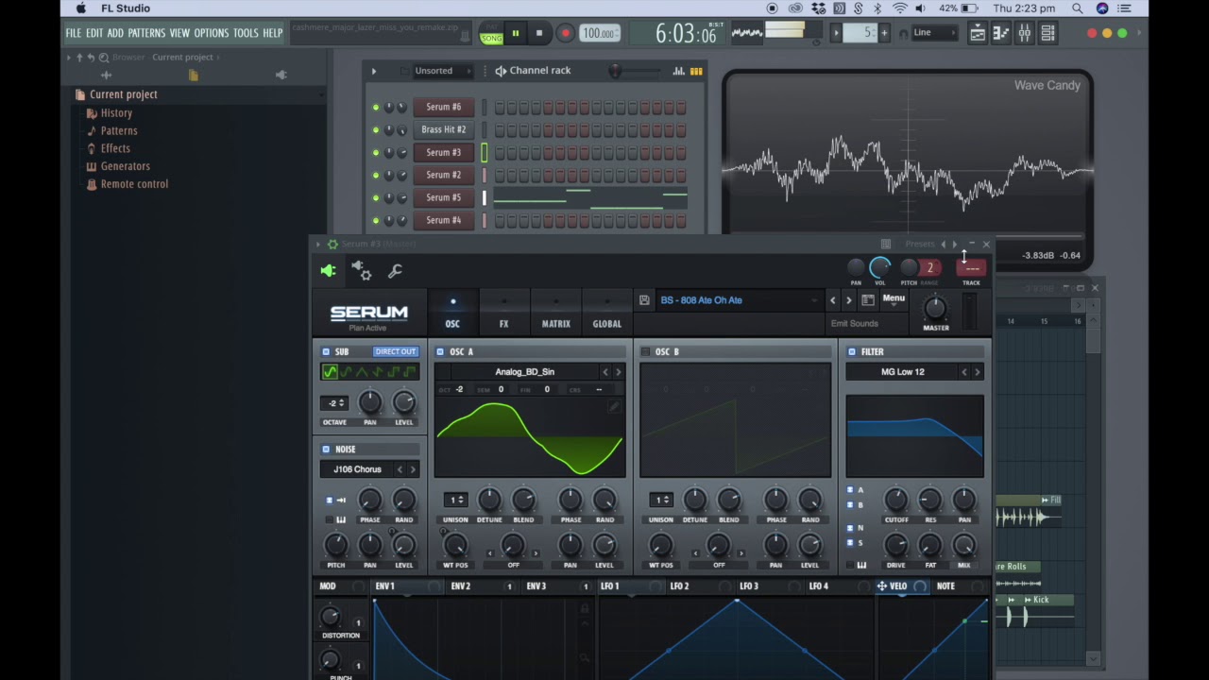Switch to the FX tab in Serum
The height and width of the screenshot is (680, 1209).
(503, 314)
